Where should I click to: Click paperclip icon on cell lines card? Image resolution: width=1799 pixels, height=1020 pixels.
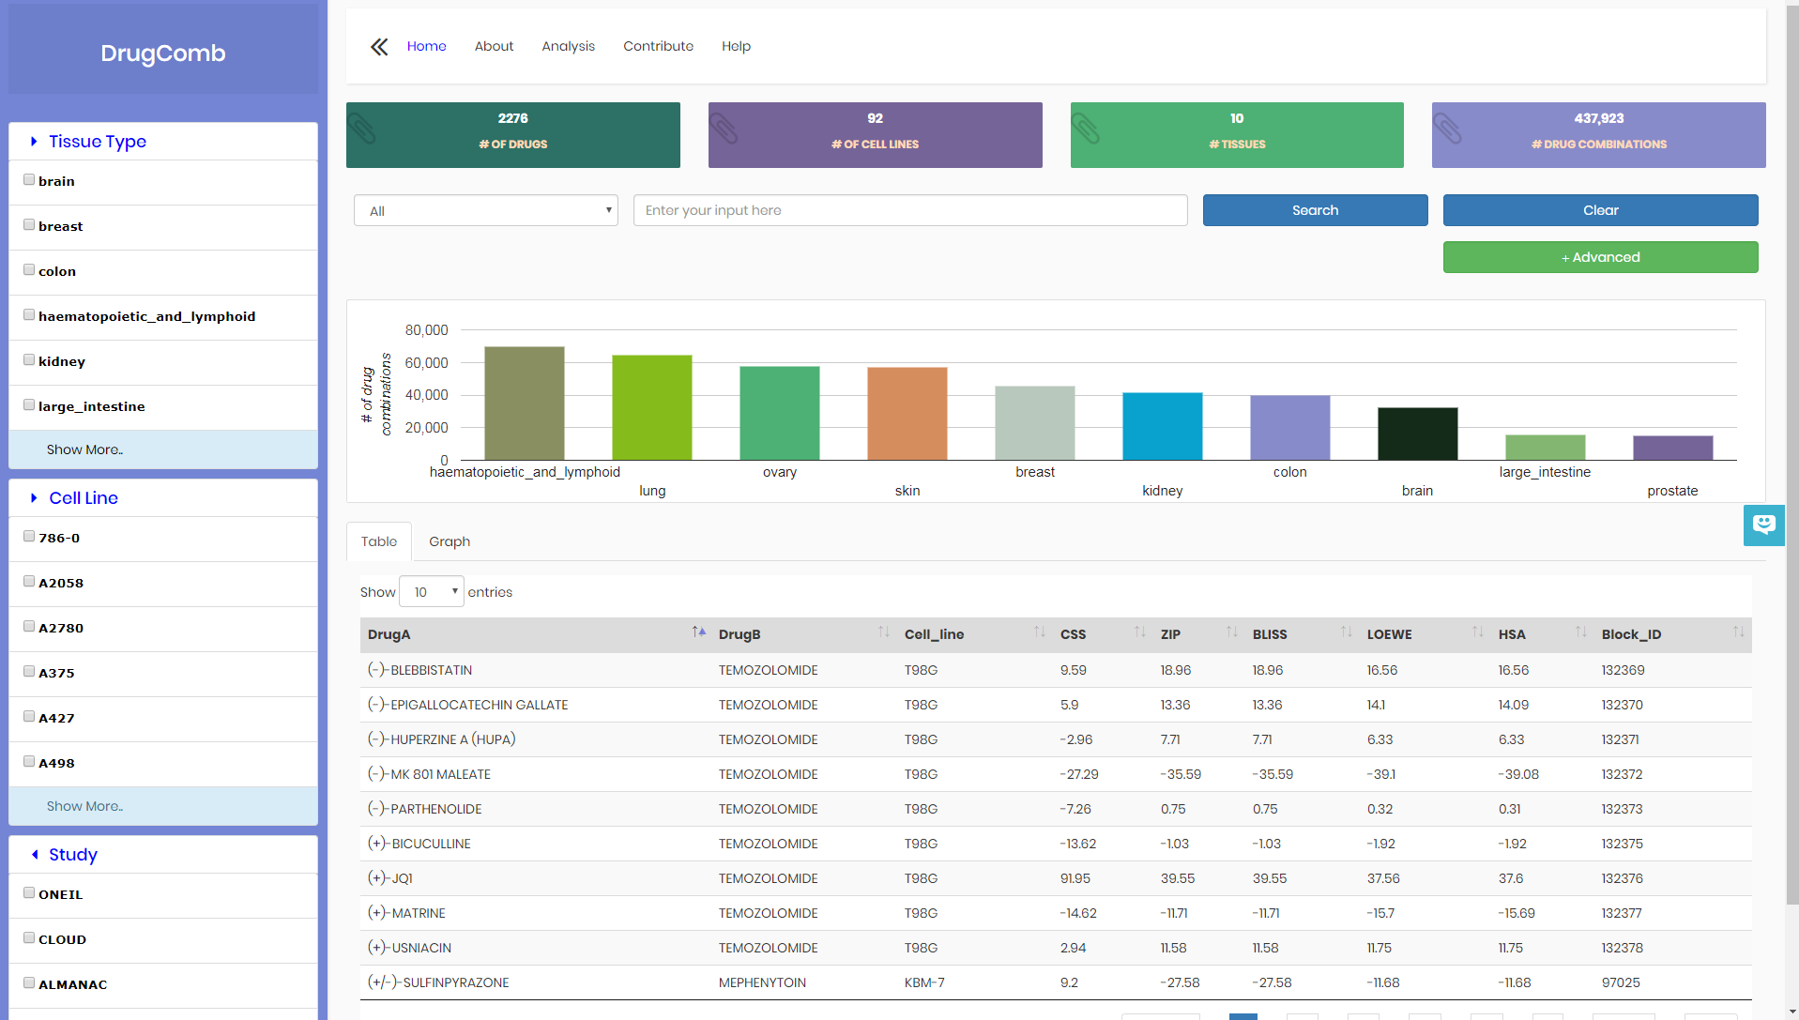click(x=724, y=129)
